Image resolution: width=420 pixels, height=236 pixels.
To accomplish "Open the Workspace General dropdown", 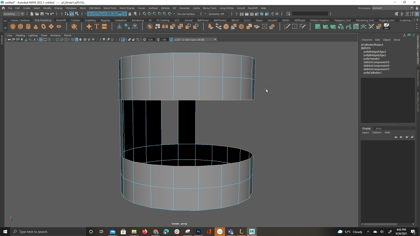I will point(393,8).
